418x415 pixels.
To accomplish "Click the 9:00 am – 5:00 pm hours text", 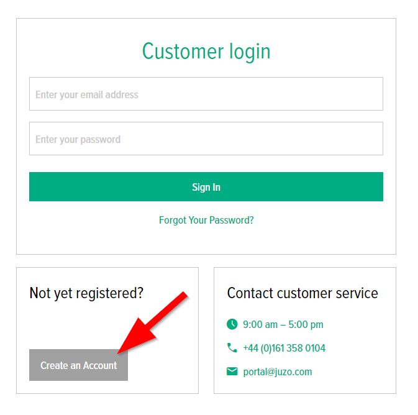I will [x=283, y=324].
